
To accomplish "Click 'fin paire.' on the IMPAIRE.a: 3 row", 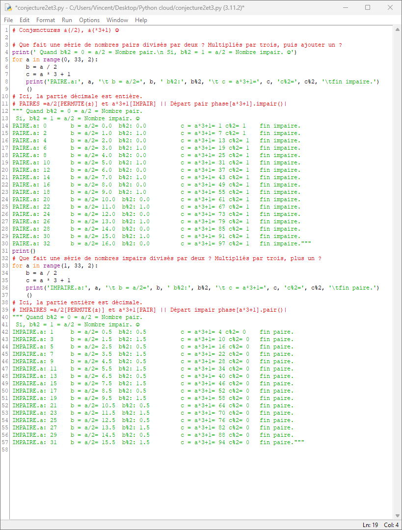I will tap(276, 340).
